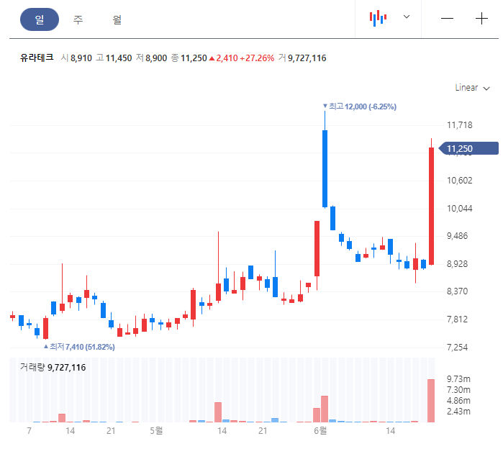Image resolution: width=503 pixels, height=449 pixels.
Task: Click the 10,602 price axis label
Action: 460,181
